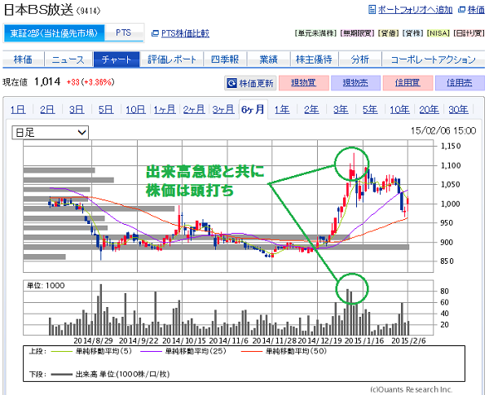Select the 30年 chart period
The width and height of the screenshot is (489, 395).
click(458, 110)
